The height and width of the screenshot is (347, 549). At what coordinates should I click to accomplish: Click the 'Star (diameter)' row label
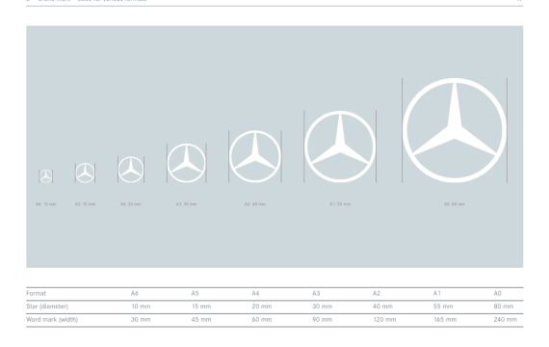[47, 307]
